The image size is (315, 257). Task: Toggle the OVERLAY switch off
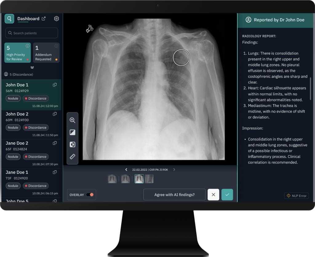pos(90,195)
